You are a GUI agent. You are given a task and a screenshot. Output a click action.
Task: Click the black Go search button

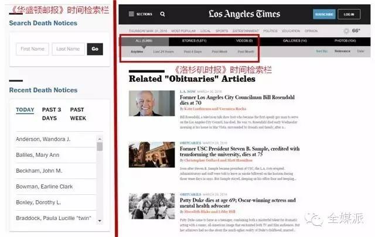(x=95, y=49)
